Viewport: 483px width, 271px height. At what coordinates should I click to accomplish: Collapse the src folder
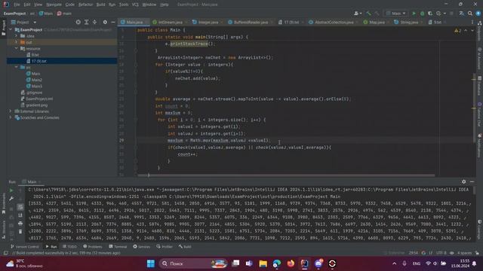click(x=17, y=67)
